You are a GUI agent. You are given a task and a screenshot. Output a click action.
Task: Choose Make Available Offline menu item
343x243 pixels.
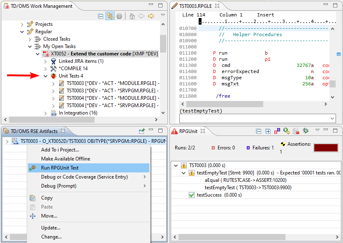pyautogui.click(x=88, y=159)
